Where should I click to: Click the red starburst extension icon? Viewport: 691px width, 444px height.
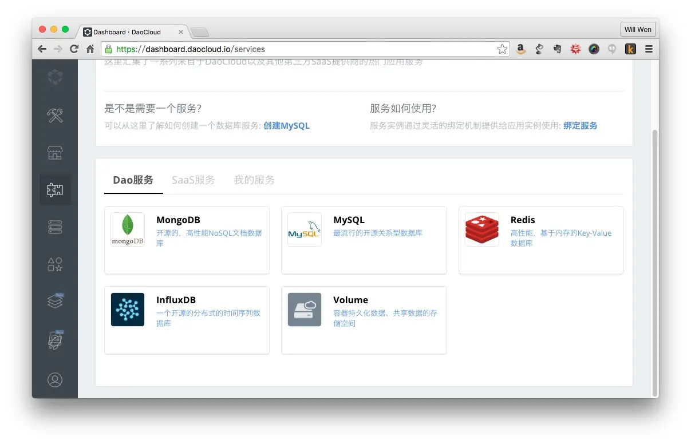(575, 49)
